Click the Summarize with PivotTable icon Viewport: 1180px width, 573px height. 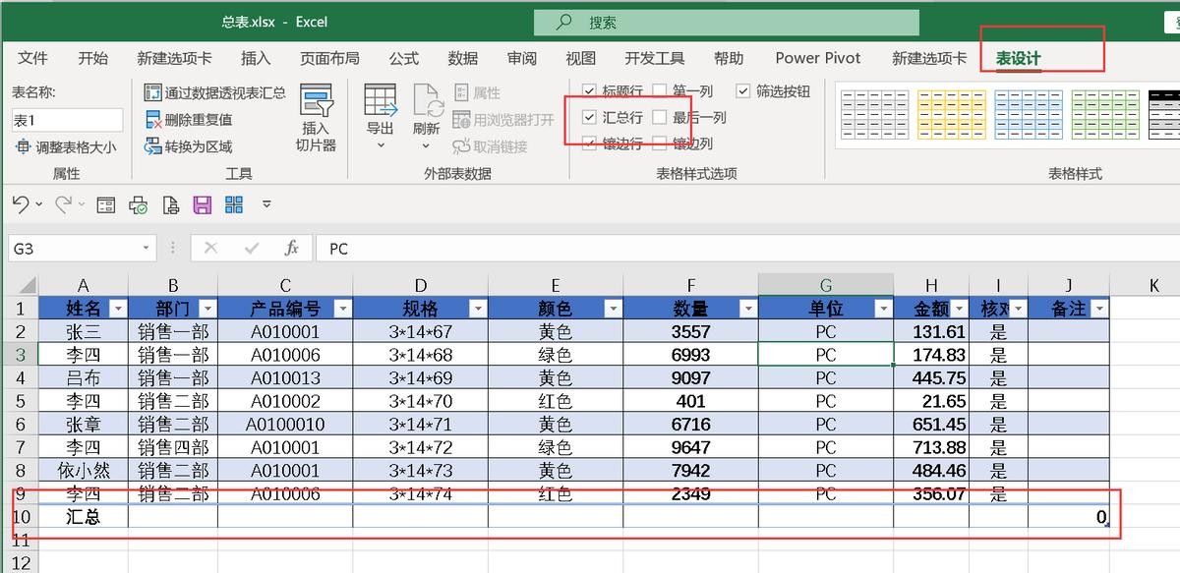point(152,92)
